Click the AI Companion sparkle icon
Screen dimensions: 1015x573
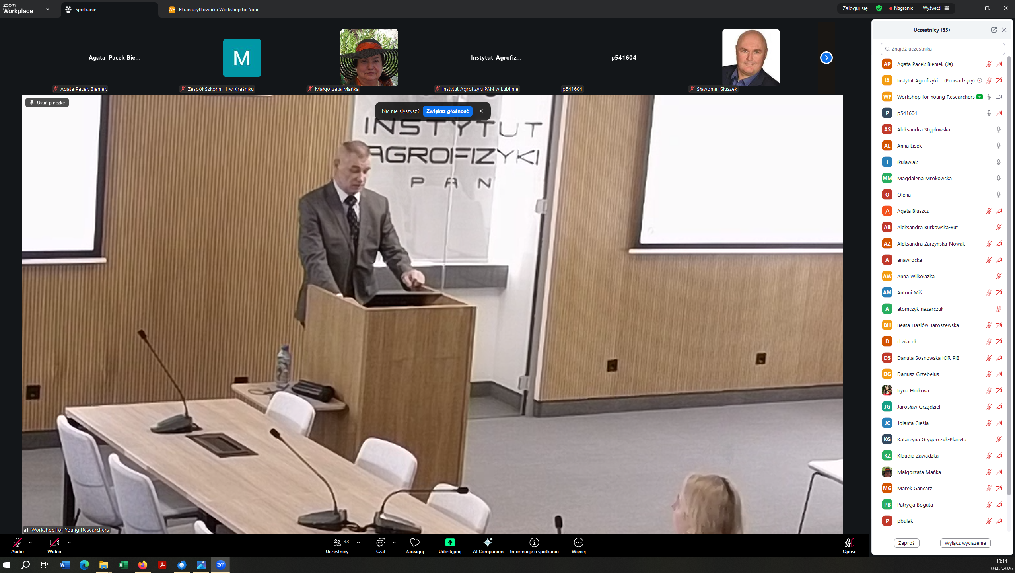488,542
